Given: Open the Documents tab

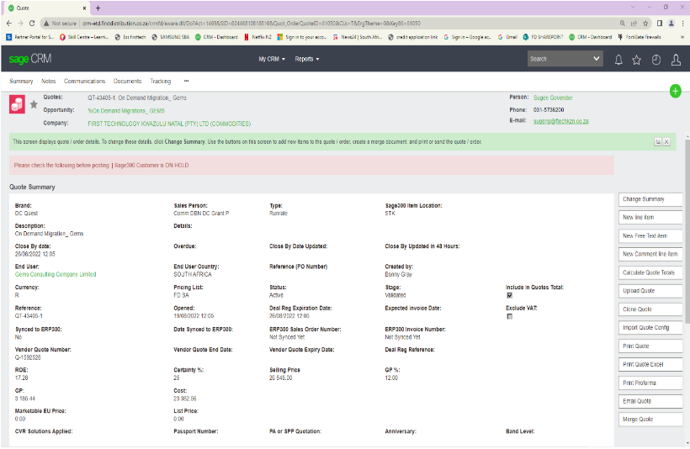Looking at the screenshot, I should click(x=127, y=82).
